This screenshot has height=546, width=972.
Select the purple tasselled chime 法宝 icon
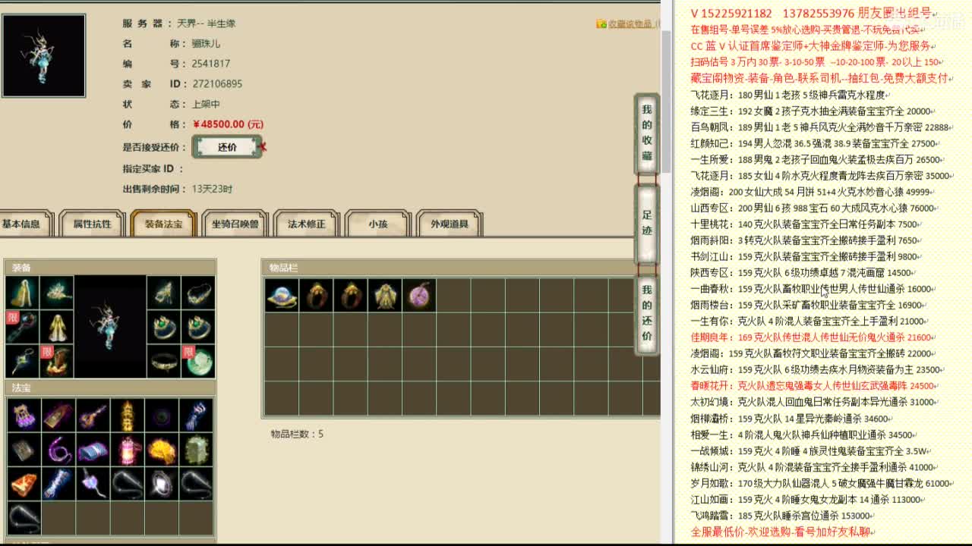[x=24, y=416]
